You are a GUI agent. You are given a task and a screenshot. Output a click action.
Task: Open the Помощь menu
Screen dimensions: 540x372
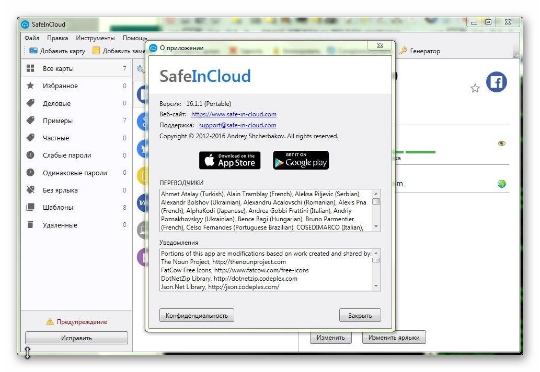tap(135, 38)
